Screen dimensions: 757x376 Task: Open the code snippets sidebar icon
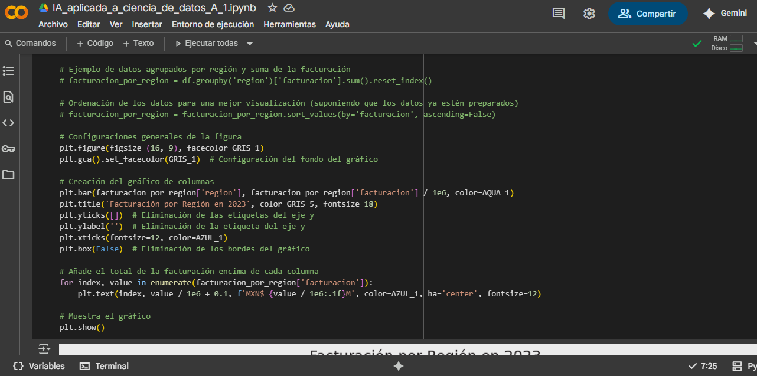pos(8,123)
